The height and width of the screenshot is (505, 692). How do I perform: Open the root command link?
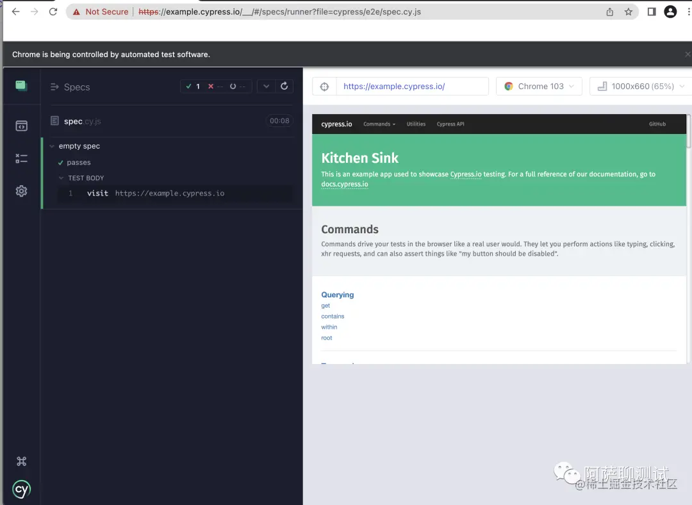pos(327,338)
